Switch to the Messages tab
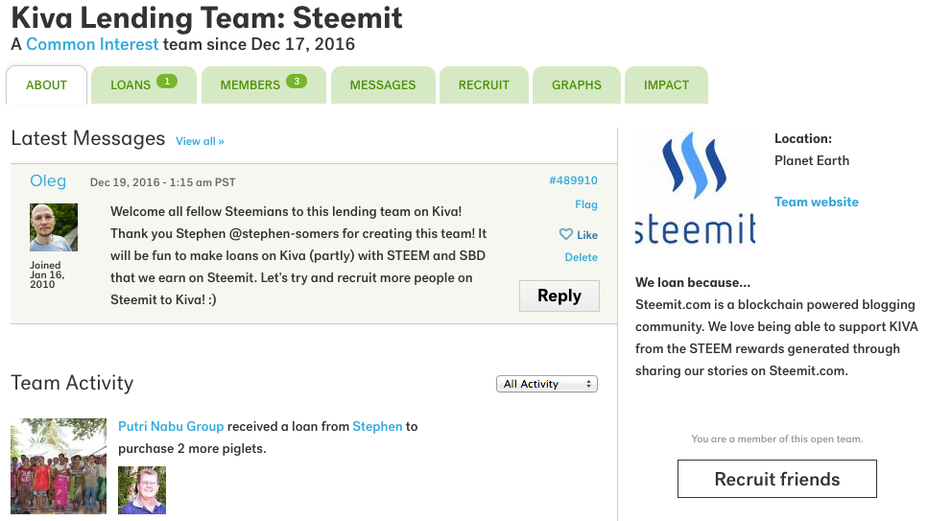This screenshot has width=928, height=521. pos(383,85)
